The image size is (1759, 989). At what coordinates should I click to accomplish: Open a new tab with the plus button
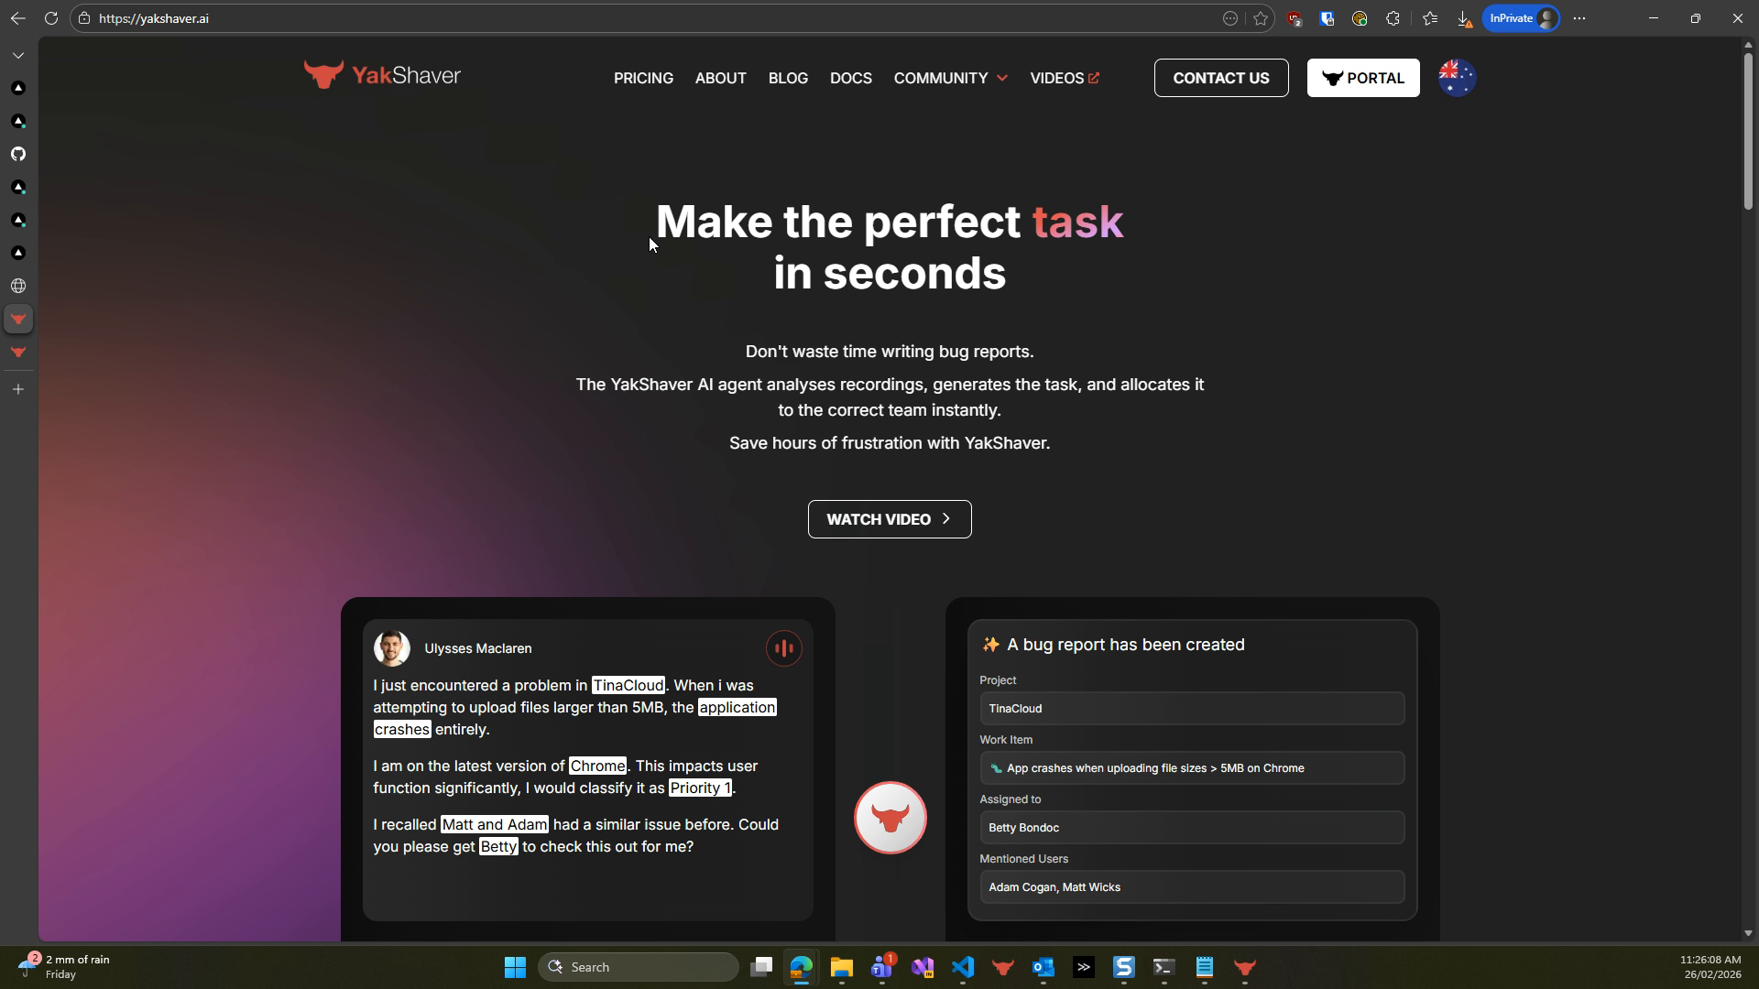(18, 388)
